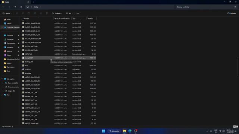Select the file DSETUP.dll
The height and width of the screenshot is (134, 239).
[59, 54]
